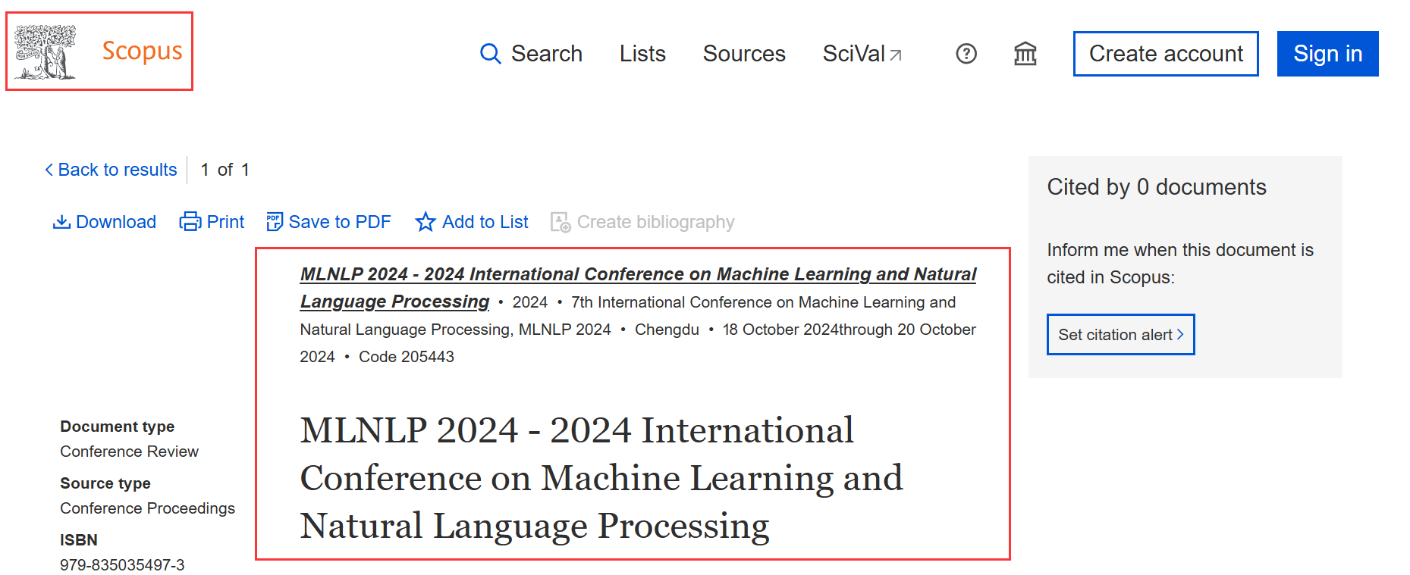The height and width of the screenshot is (575, 1410).
Task: Open SciVal external link
Action: 862,54
